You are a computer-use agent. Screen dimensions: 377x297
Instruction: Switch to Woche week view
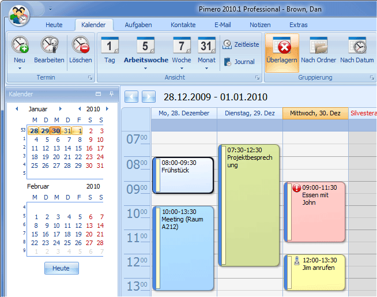(x=182, y=51)
